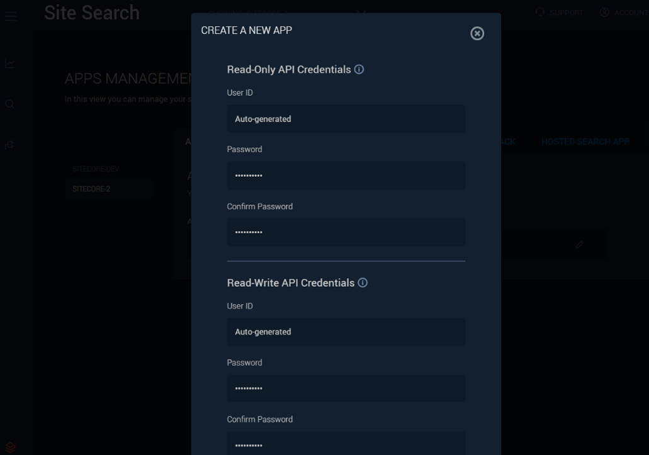Click Read-Write Confirm Password field
The image size is (649, 455).
[x=346, y=444]
